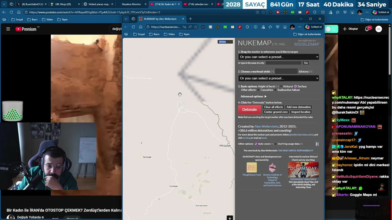Enable the Casualties checkbox

(258, 90)
